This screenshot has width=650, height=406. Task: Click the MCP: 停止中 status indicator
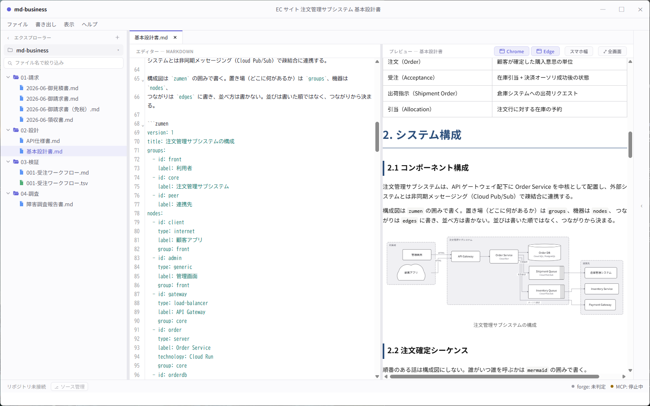pos(626,387)
